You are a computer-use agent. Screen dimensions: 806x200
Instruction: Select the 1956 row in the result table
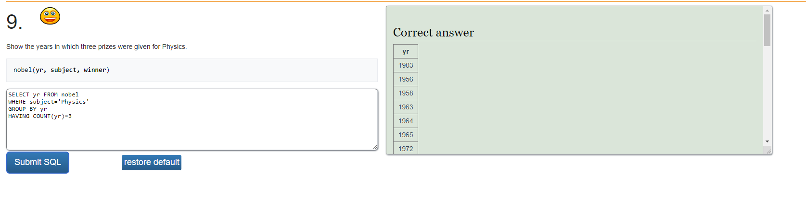[406, 79]
